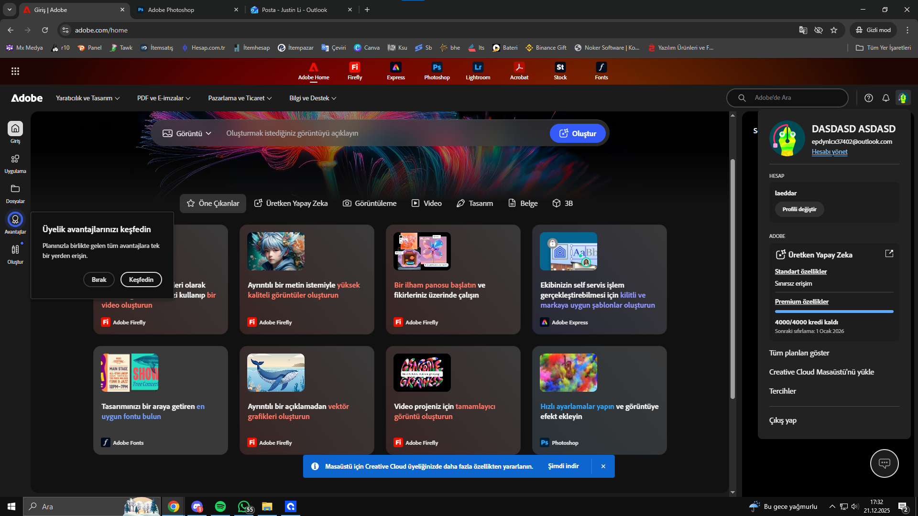Launch Lightroom from the app bar
Viewport: 918px width, 516px height.
(x=478, y=71)
